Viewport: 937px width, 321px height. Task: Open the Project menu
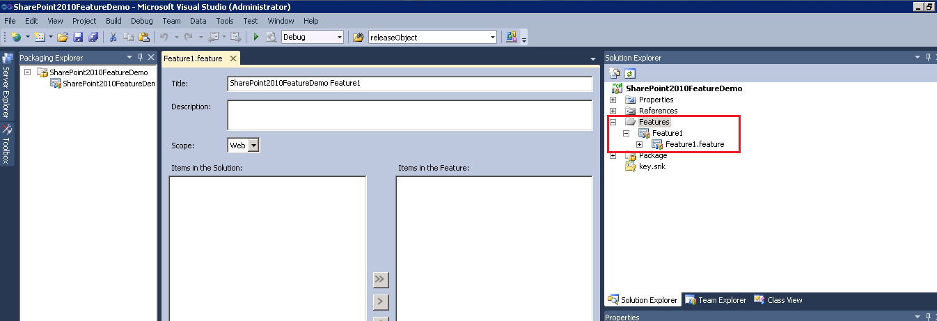[x=84, y=21]
